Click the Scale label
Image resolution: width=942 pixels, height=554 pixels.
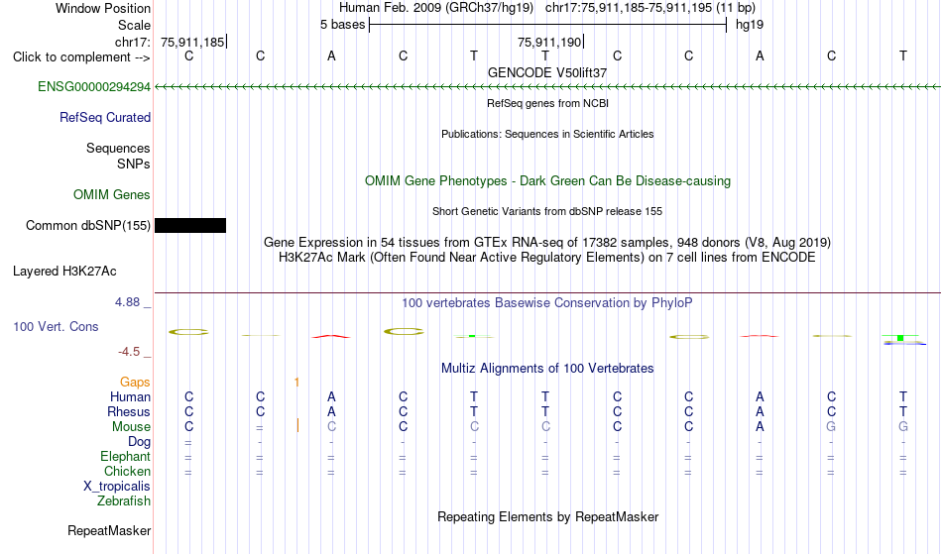tap(134, 25)
